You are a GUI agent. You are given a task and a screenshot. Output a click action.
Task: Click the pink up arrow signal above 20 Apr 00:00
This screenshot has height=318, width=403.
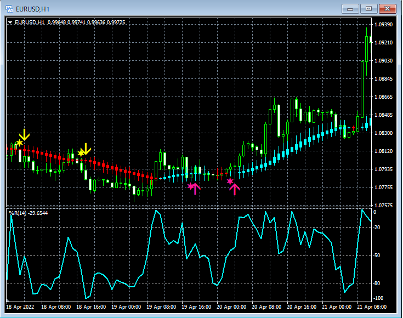point(235,190)
